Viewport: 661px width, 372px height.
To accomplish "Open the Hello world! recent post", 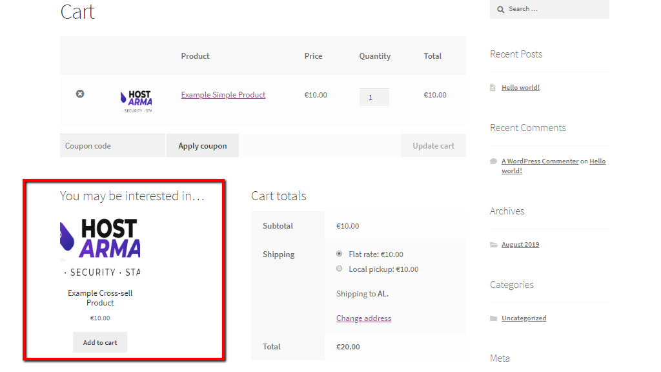I will [x=521, y=87].
